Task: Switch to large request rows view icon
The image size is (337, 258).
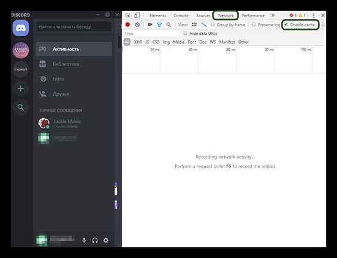Action: (x=194, y=24)
